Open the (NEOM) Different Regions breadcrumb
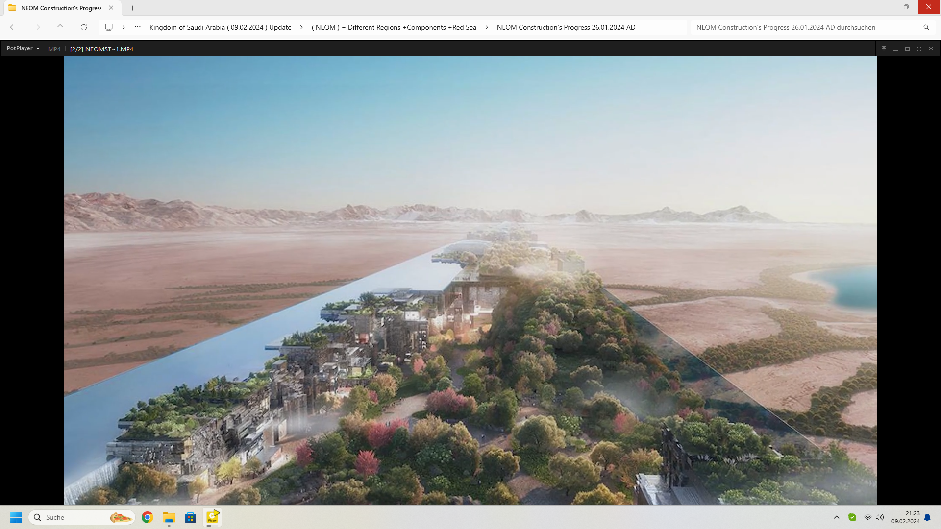Image resolution: width=941 pixels, height=529 pixels. pos(394,27)
